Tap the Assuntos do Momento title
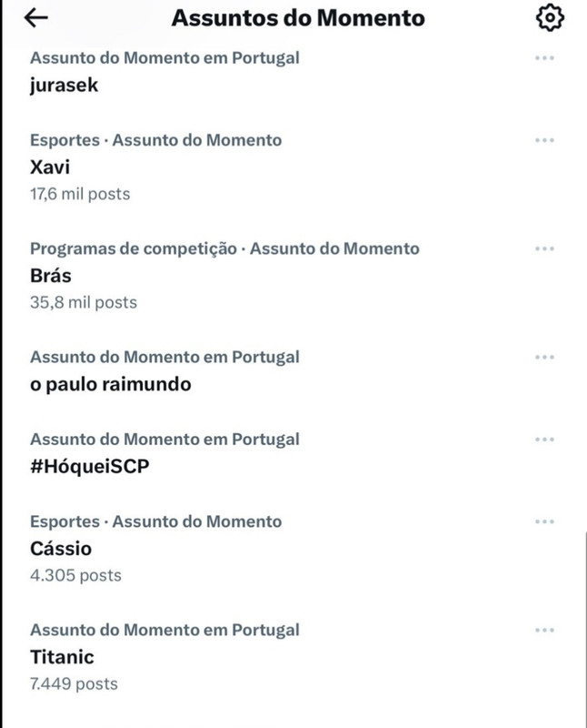587x728 pixels. point(298,18)
